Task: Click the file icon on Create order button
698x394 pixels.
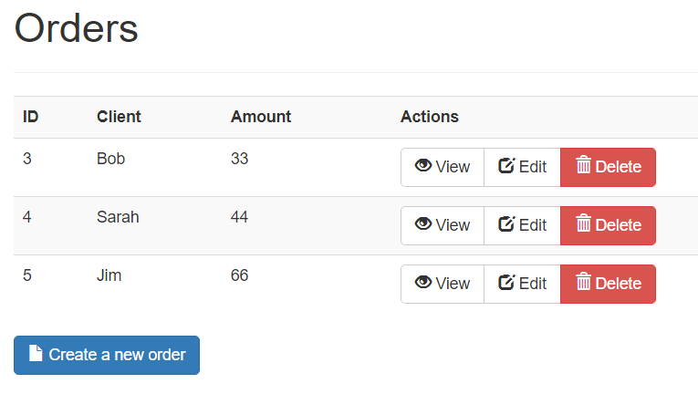Action: click(36, 354)
